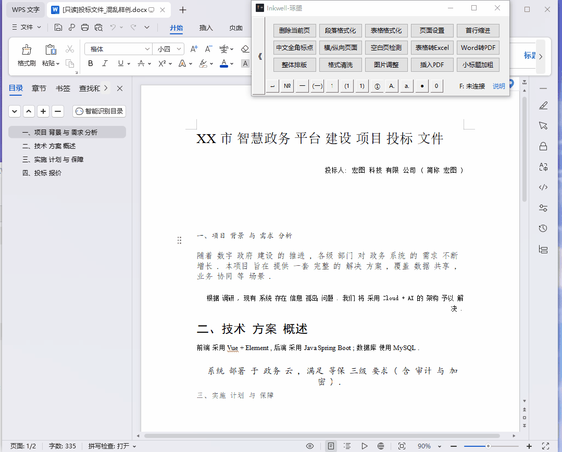Click 整体排版 in Inkwell window

click(x=294, y=65)
